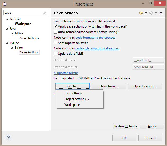Select Save Actions under PyDev Editor
Image resolution: width=167 pixels, height=146 pixels.
coord(29,52)
